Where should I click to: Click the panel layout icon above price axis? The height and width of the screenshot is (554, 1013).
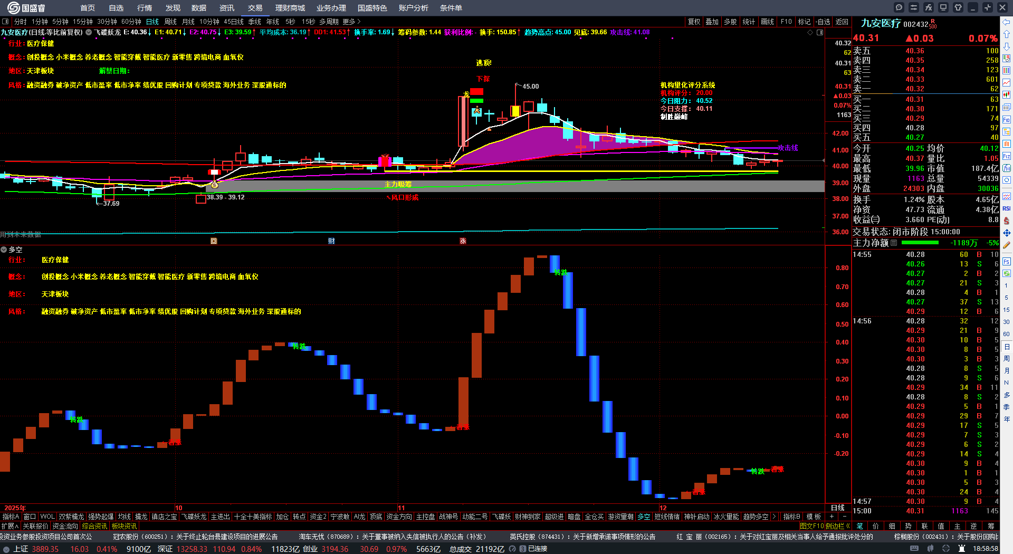820,33
